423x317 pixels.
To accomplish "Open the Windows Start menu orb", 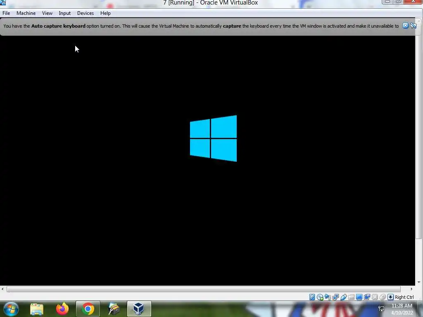I will (11, 309).
